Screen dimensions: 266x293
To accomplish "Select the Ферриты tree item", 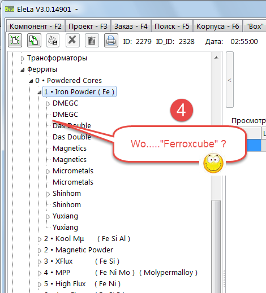I will tap(42, 69).
